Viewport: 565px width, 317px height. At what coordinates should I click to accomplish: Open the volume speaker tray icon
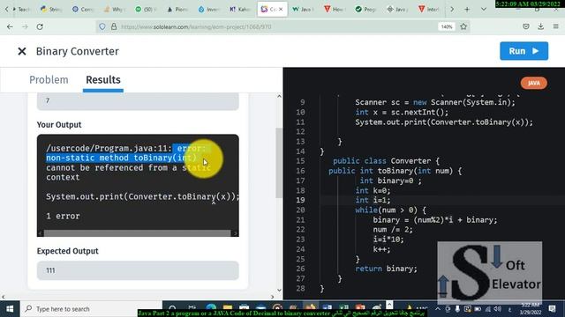pos(498,309)
